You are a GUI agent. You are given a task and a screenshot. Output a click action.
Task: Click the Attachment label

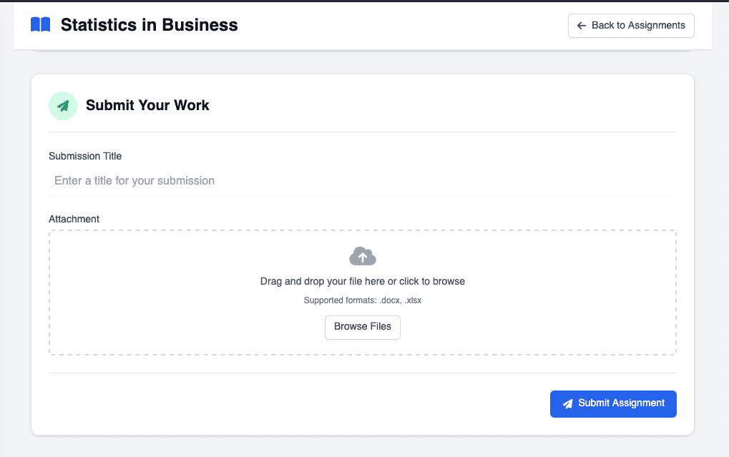click(x=74, y=219)
